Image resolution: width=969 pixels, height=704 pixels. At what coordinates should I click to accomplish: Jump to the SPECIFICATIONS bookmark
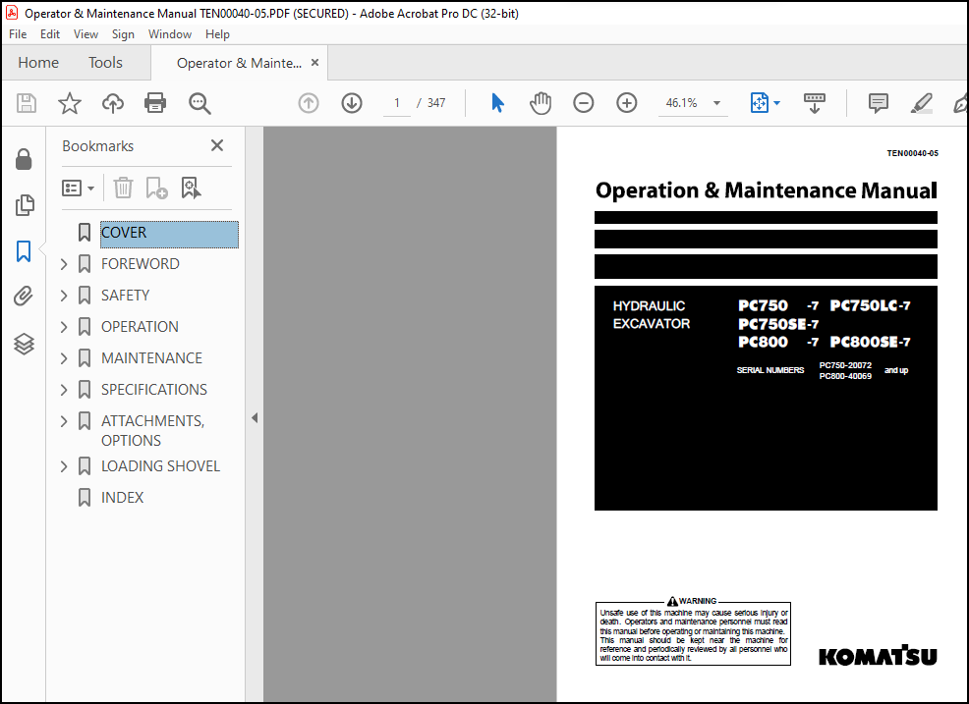click(x=154, y=390)
